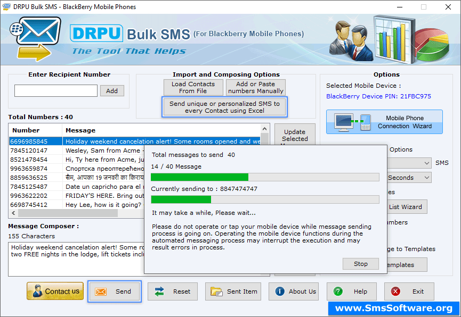Click the list's horizontal scrollbar thumb
The height and width of the screenshot is (317, 461).
68,213
